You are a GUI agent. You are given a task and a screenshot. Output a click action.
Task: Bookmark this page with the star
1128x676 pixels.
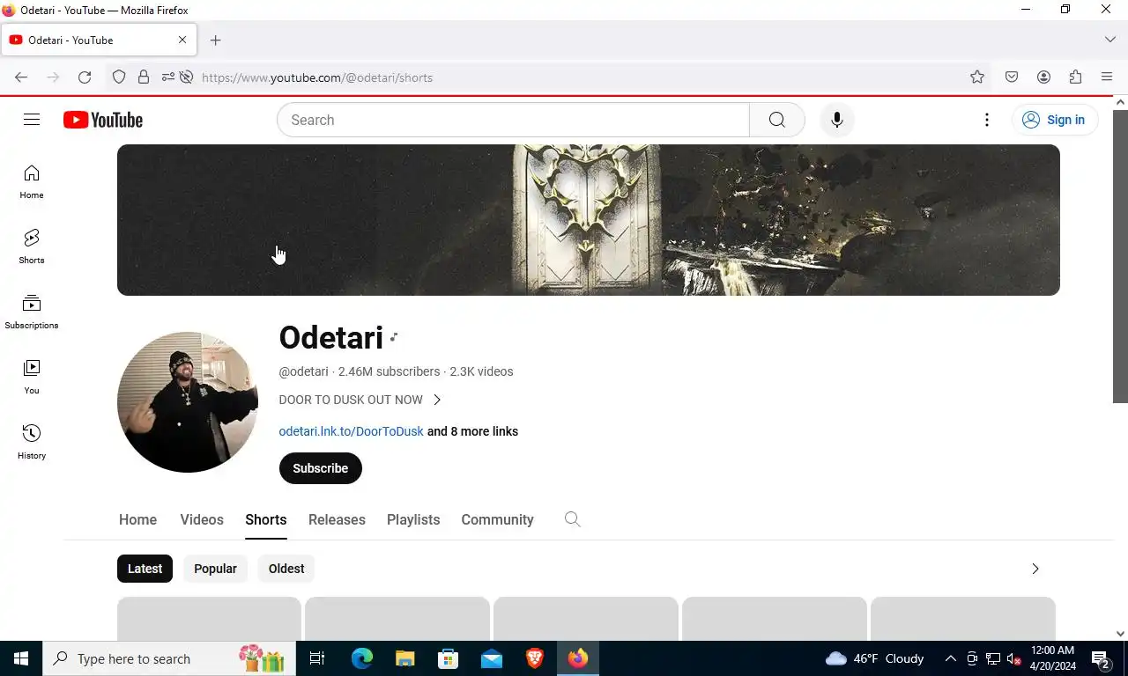[x=977, y=77]
